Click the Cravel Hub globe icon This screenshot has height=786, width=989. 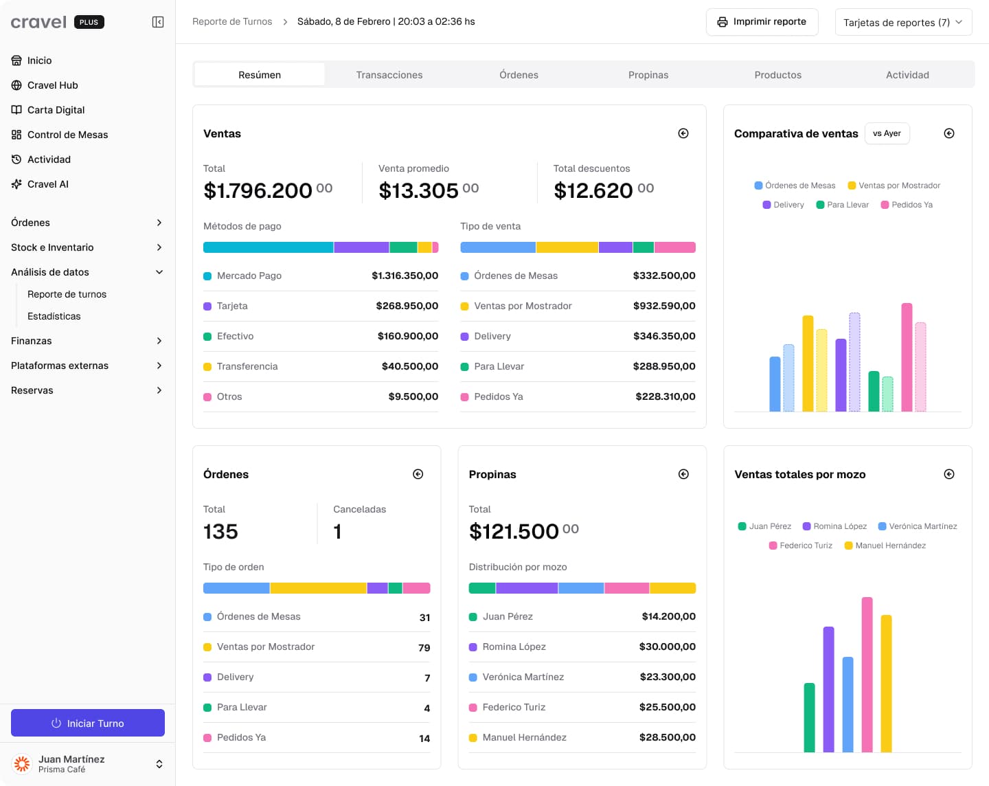tap(16, 85)
